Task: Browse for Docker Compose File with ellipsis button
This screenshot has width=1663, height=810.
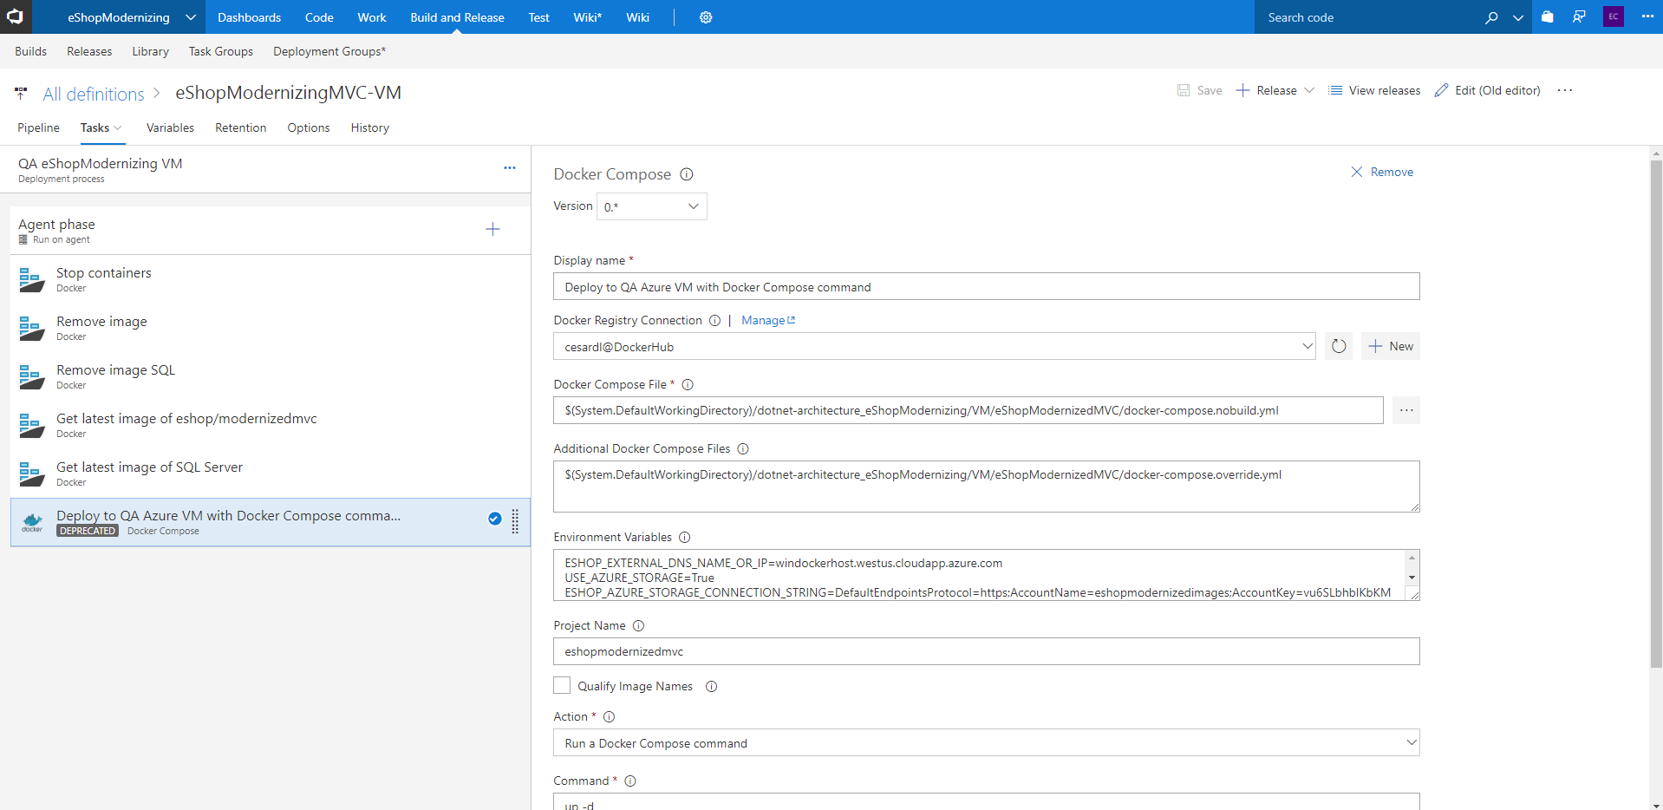Action: tap(1406, 410)
